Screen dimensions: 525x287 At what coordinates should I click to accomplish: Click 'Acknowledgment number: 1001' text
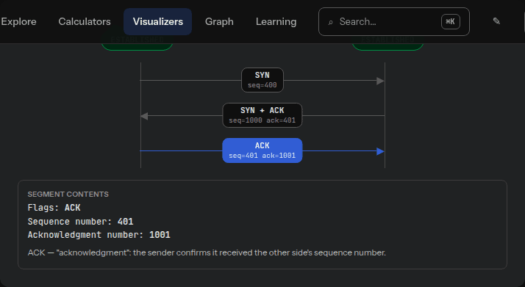pos(99,235)
